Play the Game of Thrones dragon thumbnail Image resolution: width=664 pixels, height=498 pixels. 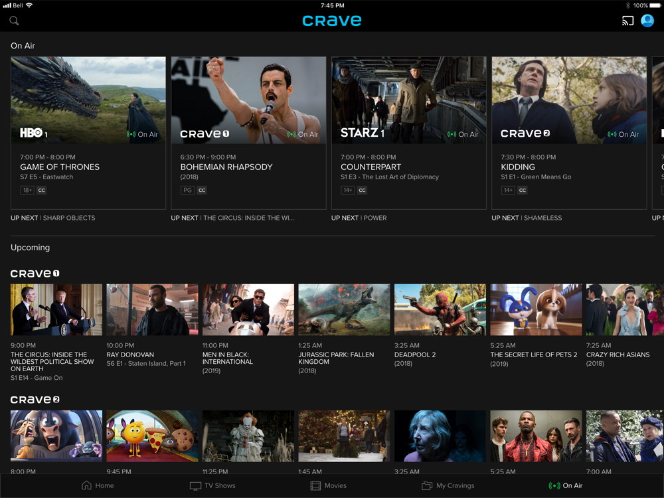[88, 100]
